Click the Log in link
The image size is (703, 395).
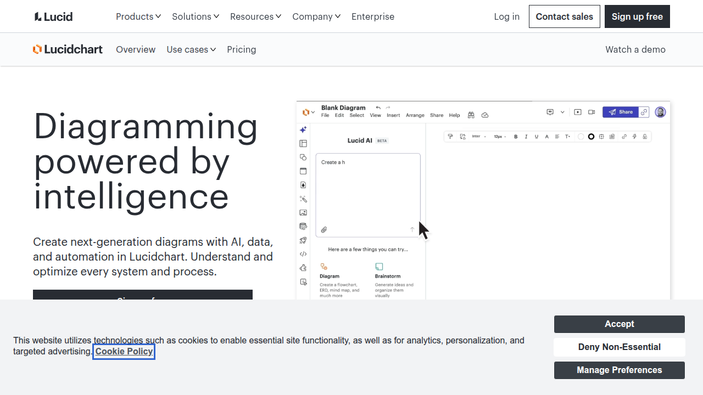(507, 16)
